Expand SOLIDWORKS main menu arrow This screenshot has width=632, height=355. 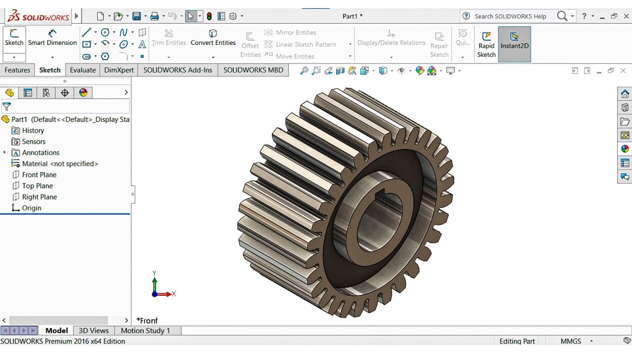point(77,16)
